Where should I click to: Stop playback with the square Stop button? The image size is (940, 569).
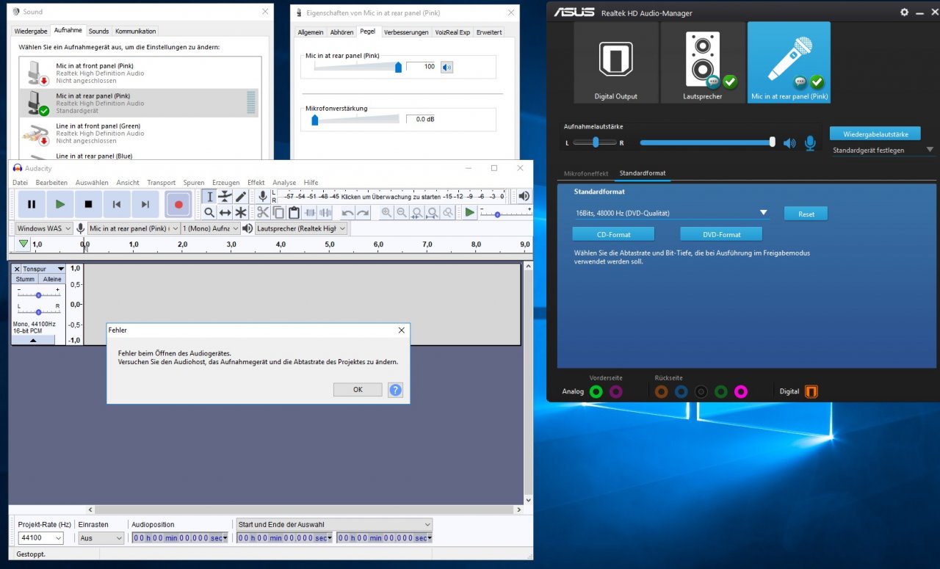(x=89, y=204)
